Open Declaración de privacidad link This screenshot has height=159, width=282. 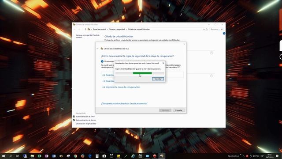pos(86,124)
